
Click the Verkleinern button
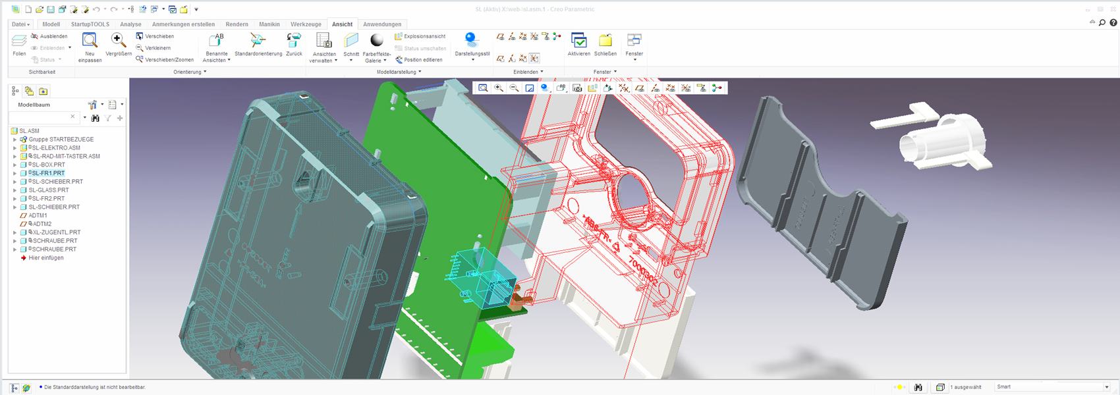pyautogui.click(x=154, y=48)
